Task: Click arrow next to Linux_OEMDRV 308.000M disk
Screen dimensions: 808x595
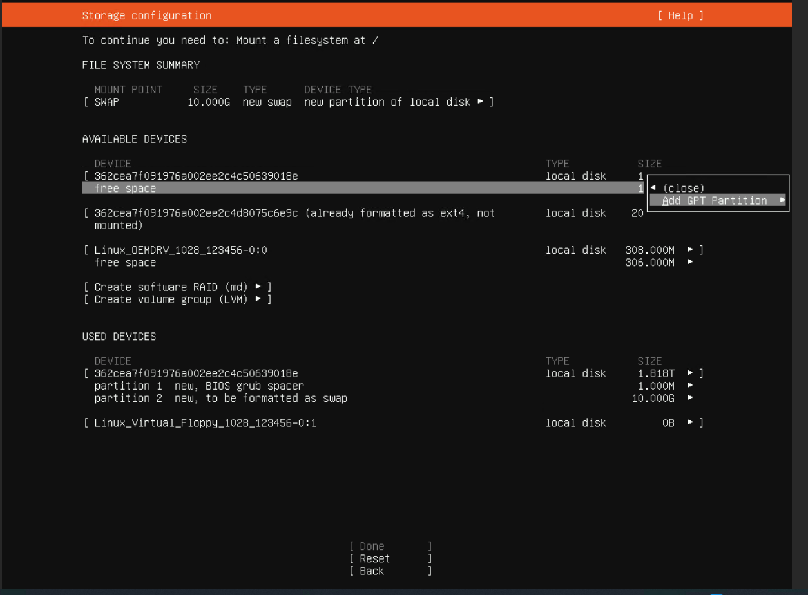Action: pos(690,250)
